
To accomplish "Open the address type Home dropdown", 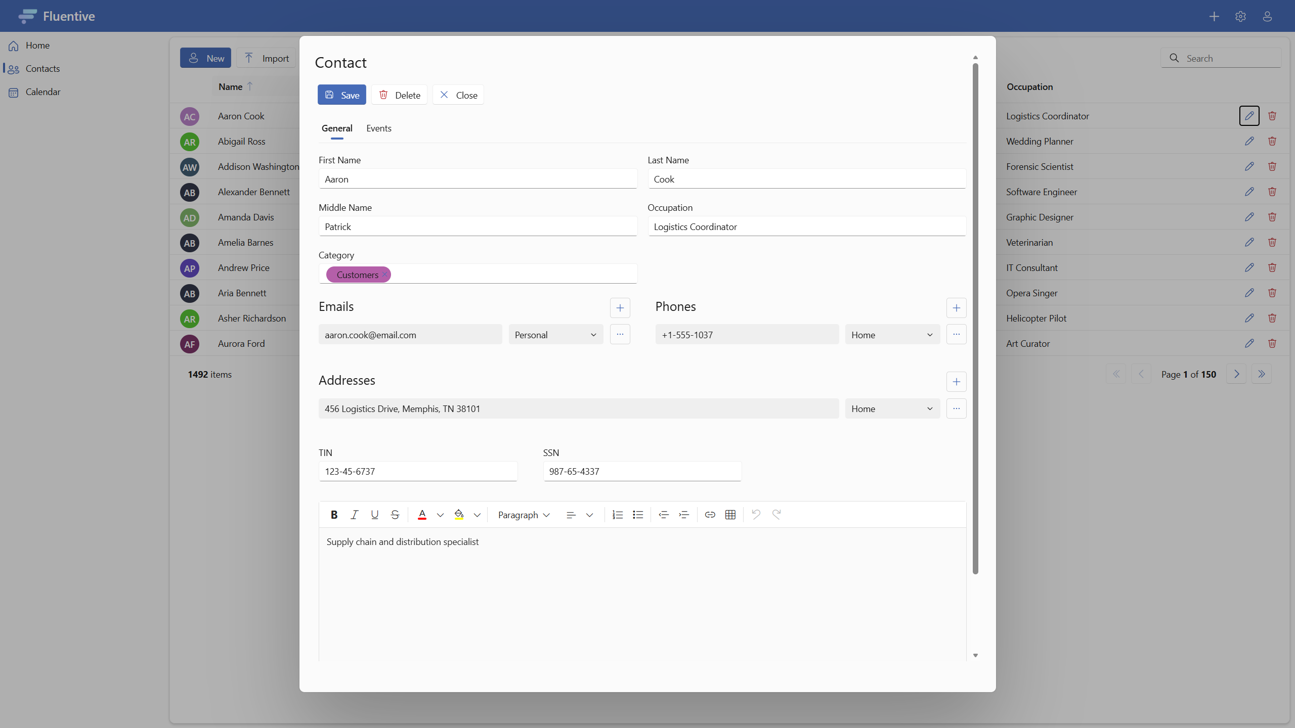I will pos(892,408).
